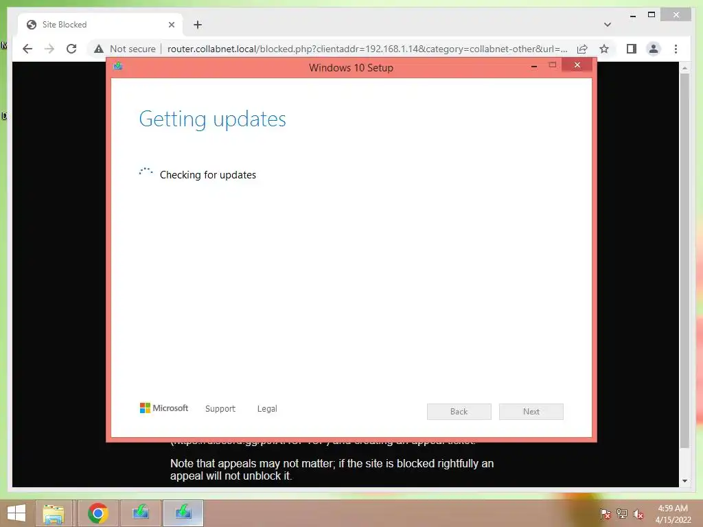The image size is (703, 527).
Task: Click the Chrome forward arrow
Action: (49, 49)
